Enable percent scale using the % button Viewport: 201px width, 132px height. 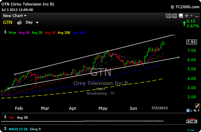pos(195,111)
